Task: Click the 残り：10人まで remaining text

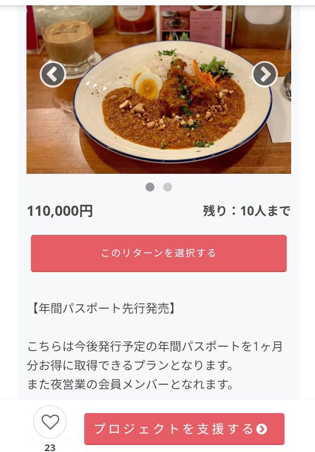Action: 247,211
